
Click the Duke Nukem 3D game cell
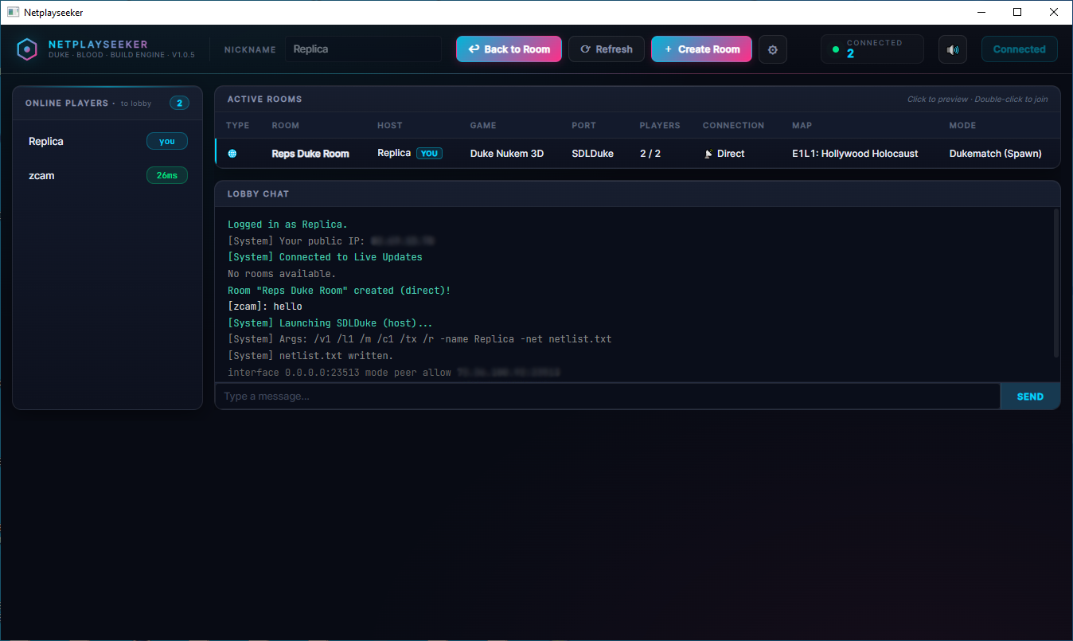click(507, 154)
